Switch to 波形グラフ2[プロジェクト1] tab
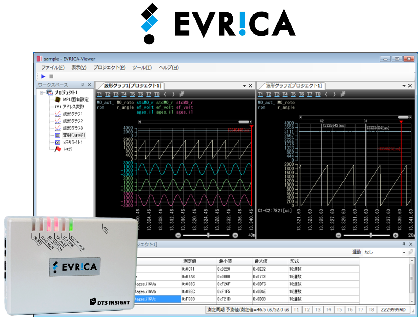 [x=294, y=85]
